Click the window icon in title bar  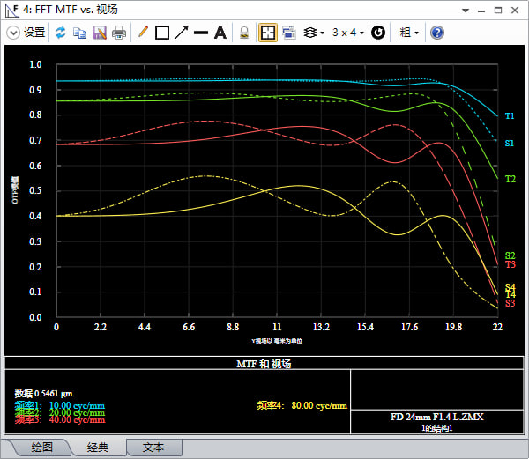tap(12, 10)
